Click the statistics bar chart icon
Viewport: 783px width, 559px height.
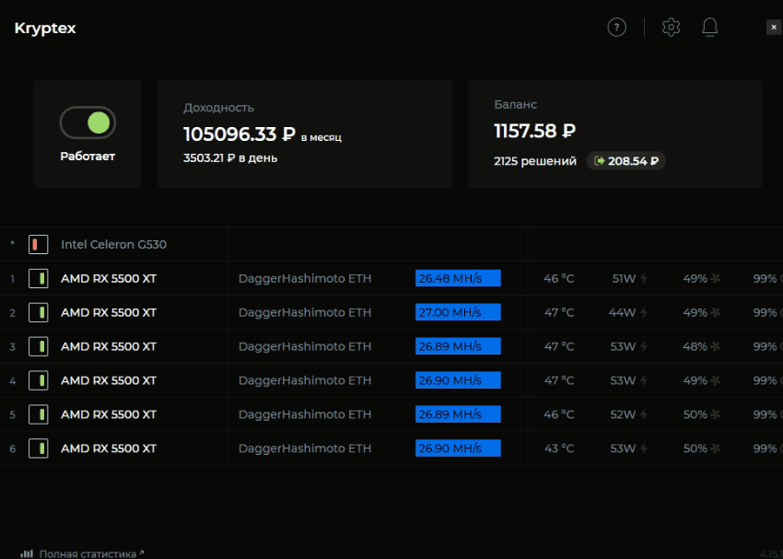[x=27, y=553]
